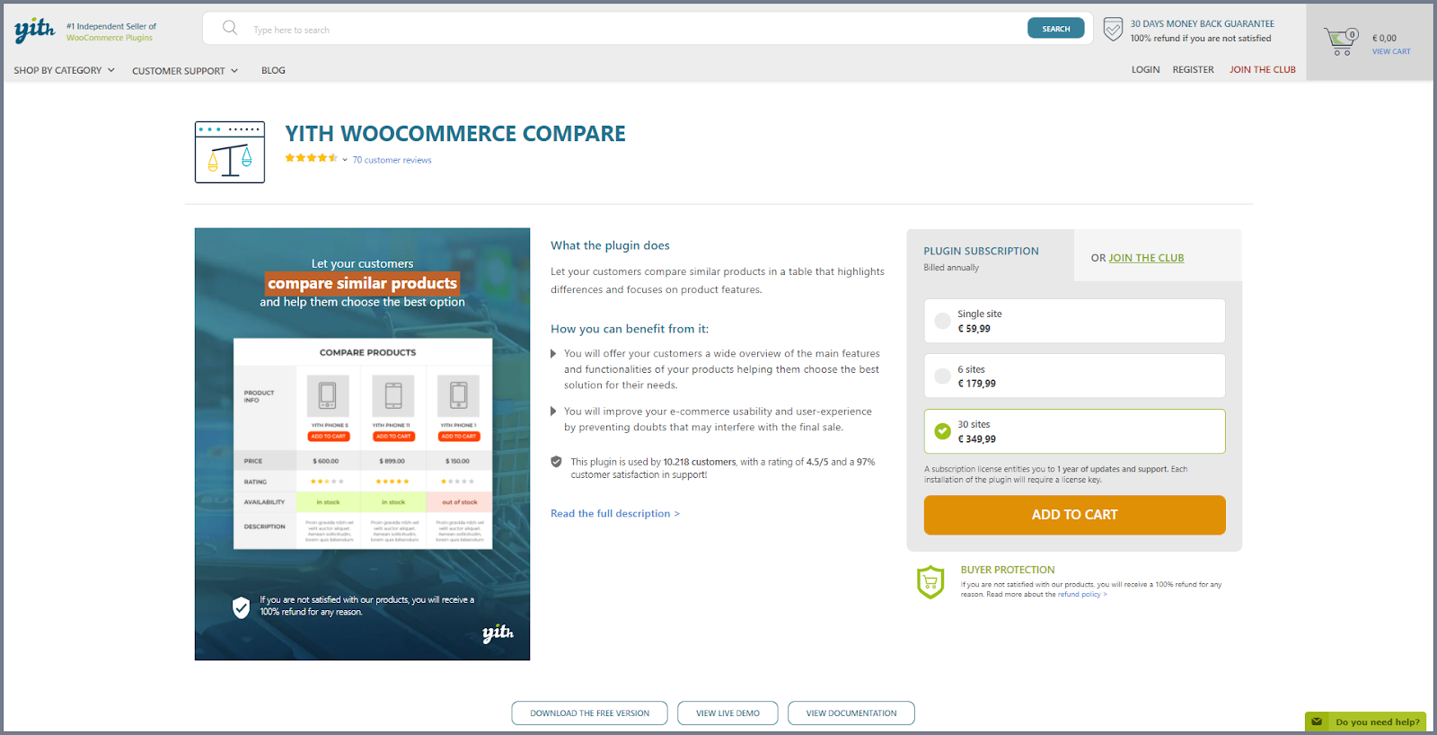Click the compare products promotional image

point(362,444)
